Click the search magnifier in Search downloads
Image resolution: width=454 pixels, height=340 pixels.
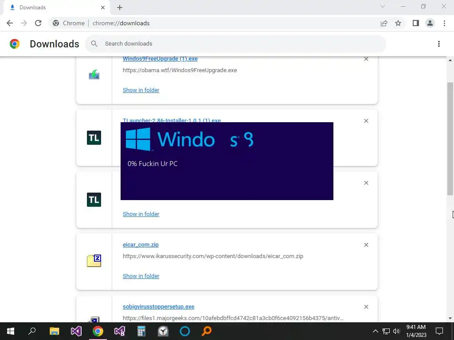point(94,44)
